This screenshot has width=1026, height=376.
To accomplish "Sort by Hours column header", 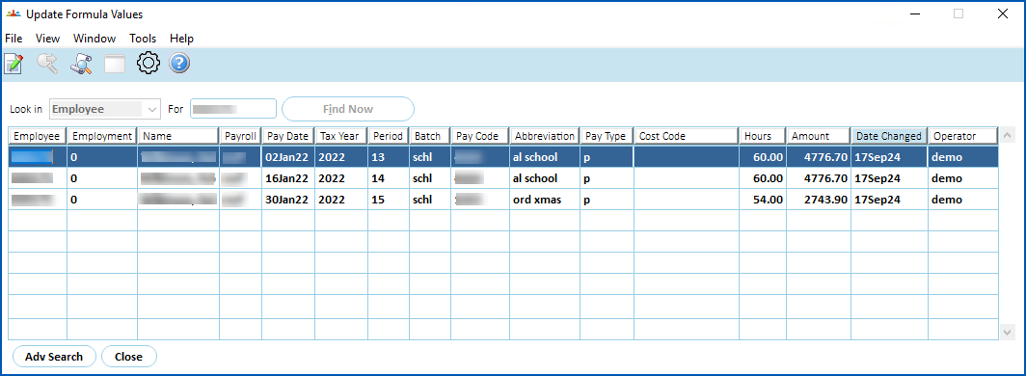I will [x=763, y=136].
